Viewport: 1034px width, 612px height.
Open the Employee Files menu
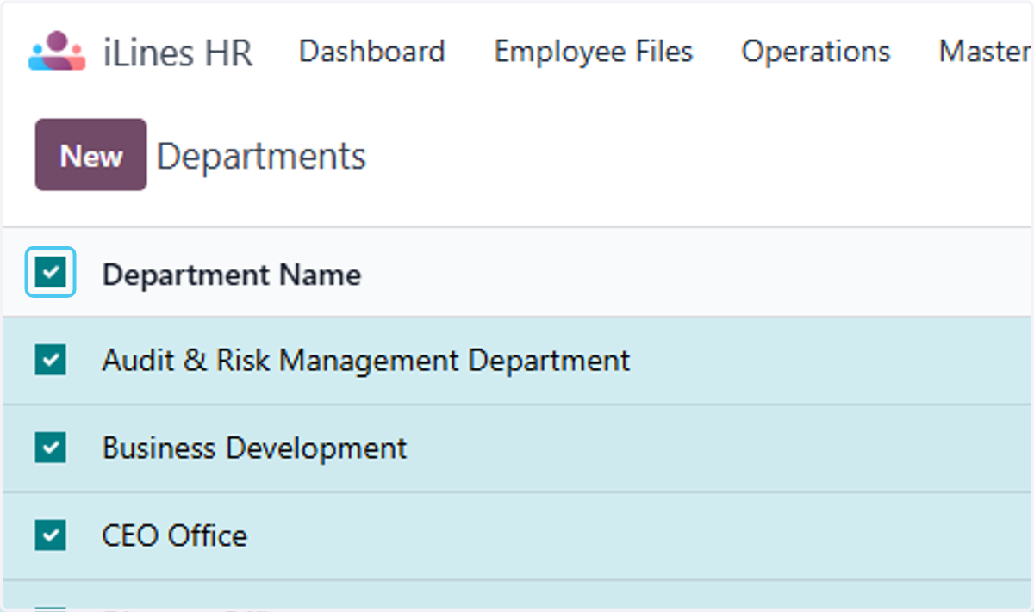coord(594,52)
